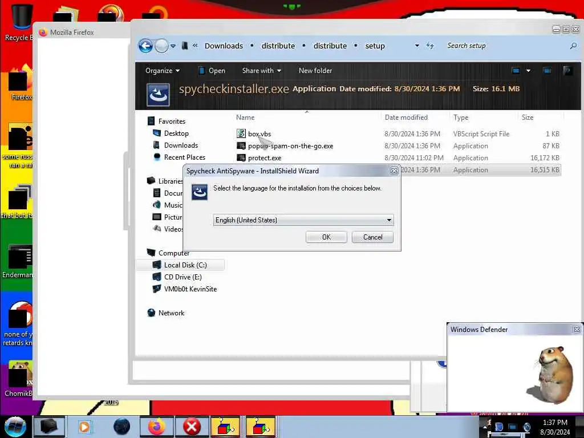
Task: Click OK in InstallShield Wizard
Action: (x=326, y=237)
